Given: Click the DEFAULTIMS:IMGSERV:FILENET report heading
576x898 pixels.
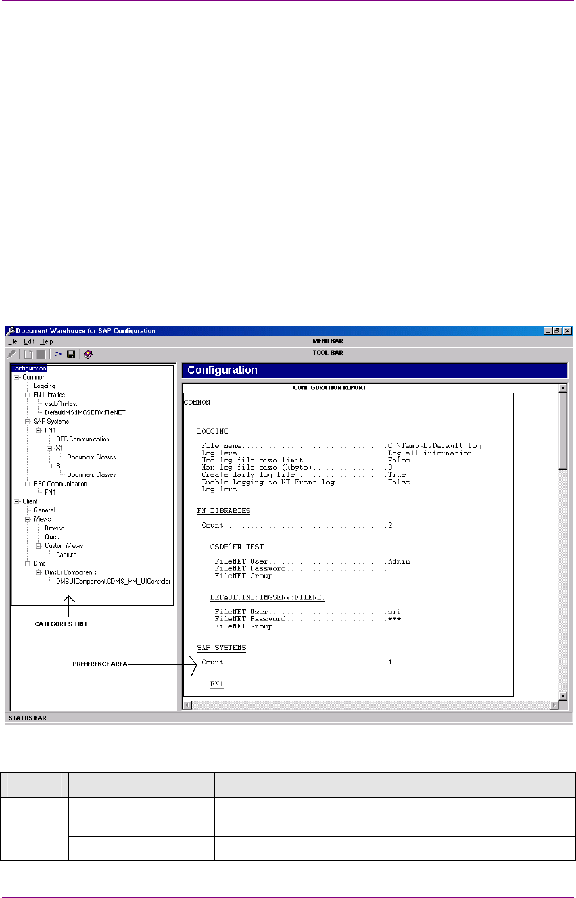Looking at the screenshot, I should tap(268, 597).
